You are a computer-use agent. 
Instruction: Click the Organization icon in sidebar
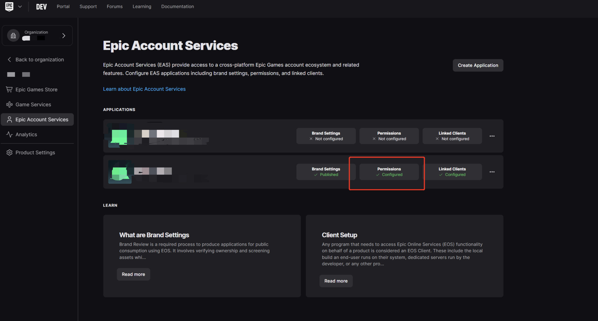point(13,35)
